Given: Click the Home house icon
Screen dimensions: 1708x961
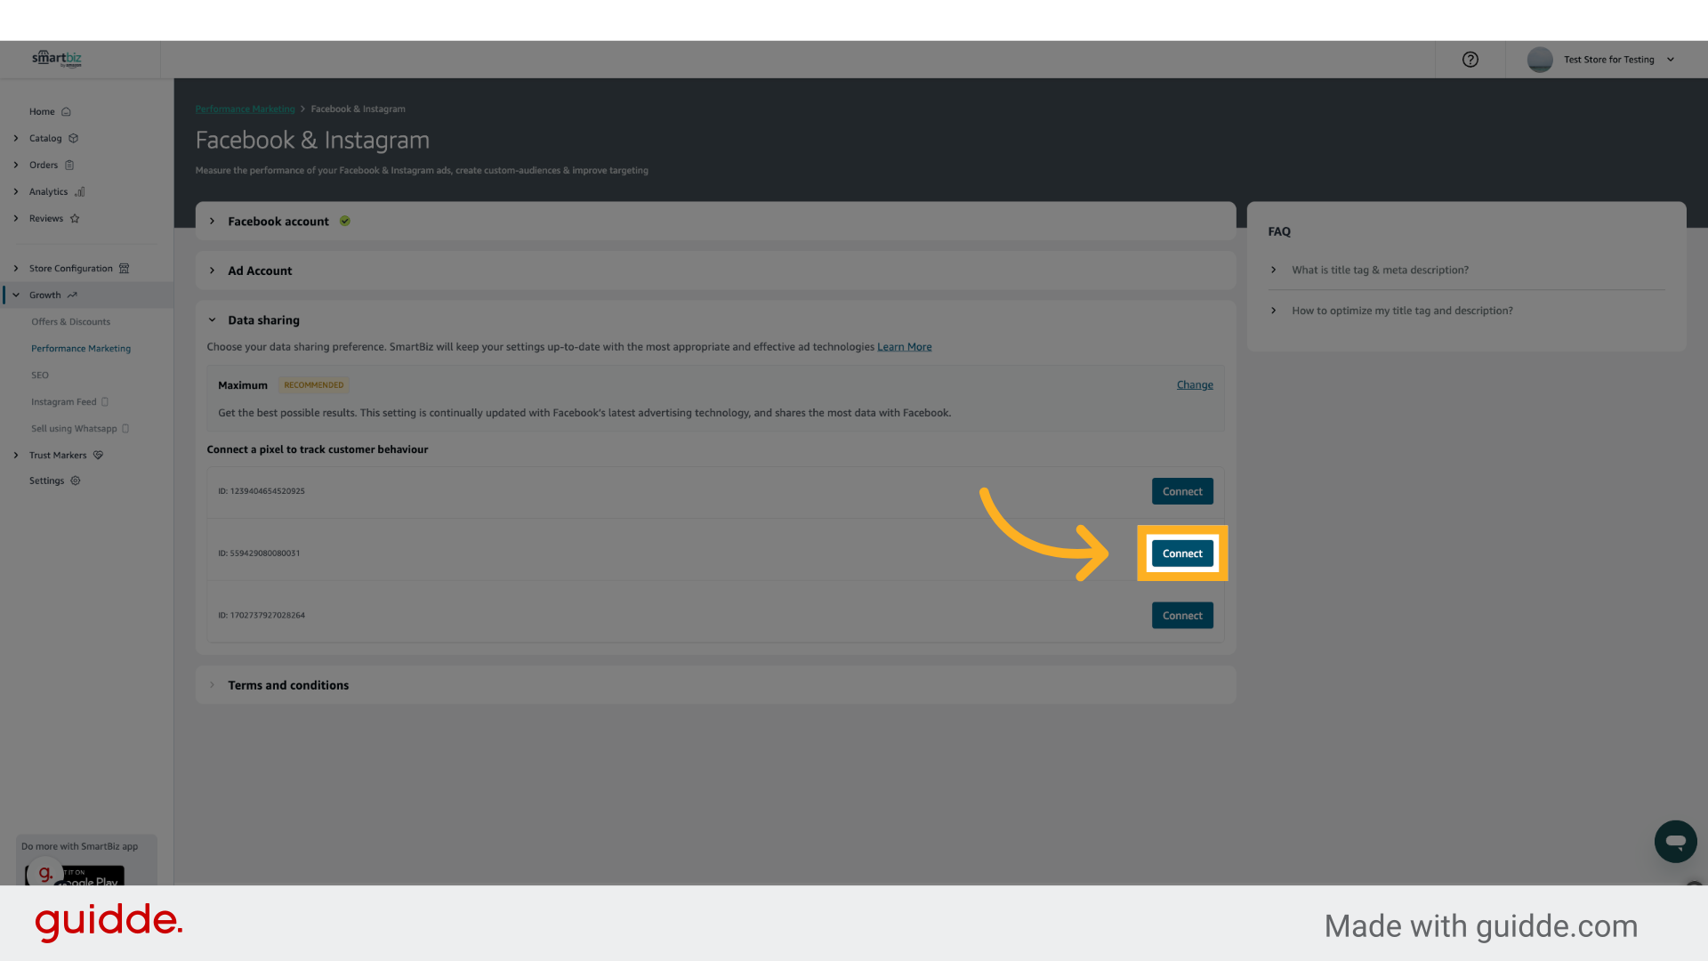Looking at the screenshot, I should click(x=66, y=111).
